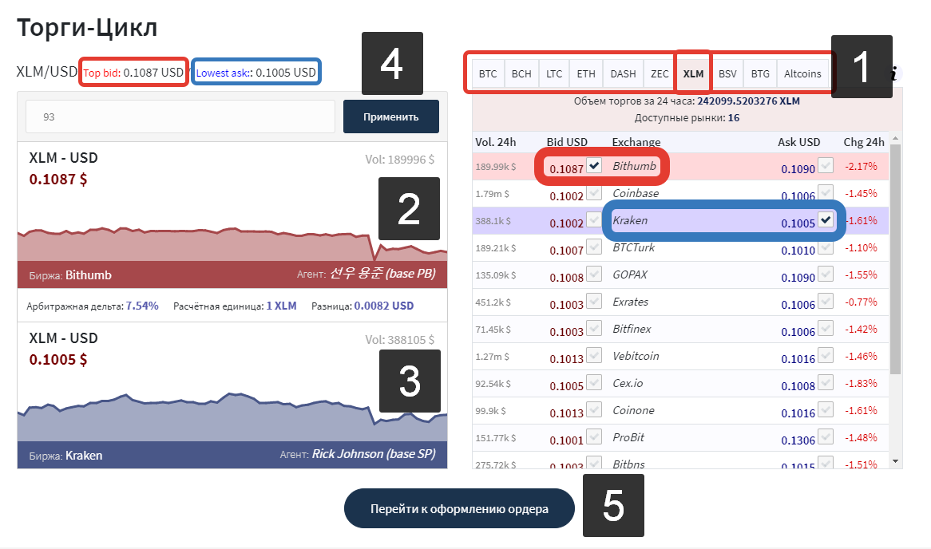
Task: Check the Bithumb ask checkbox
Action: point(826,165)
